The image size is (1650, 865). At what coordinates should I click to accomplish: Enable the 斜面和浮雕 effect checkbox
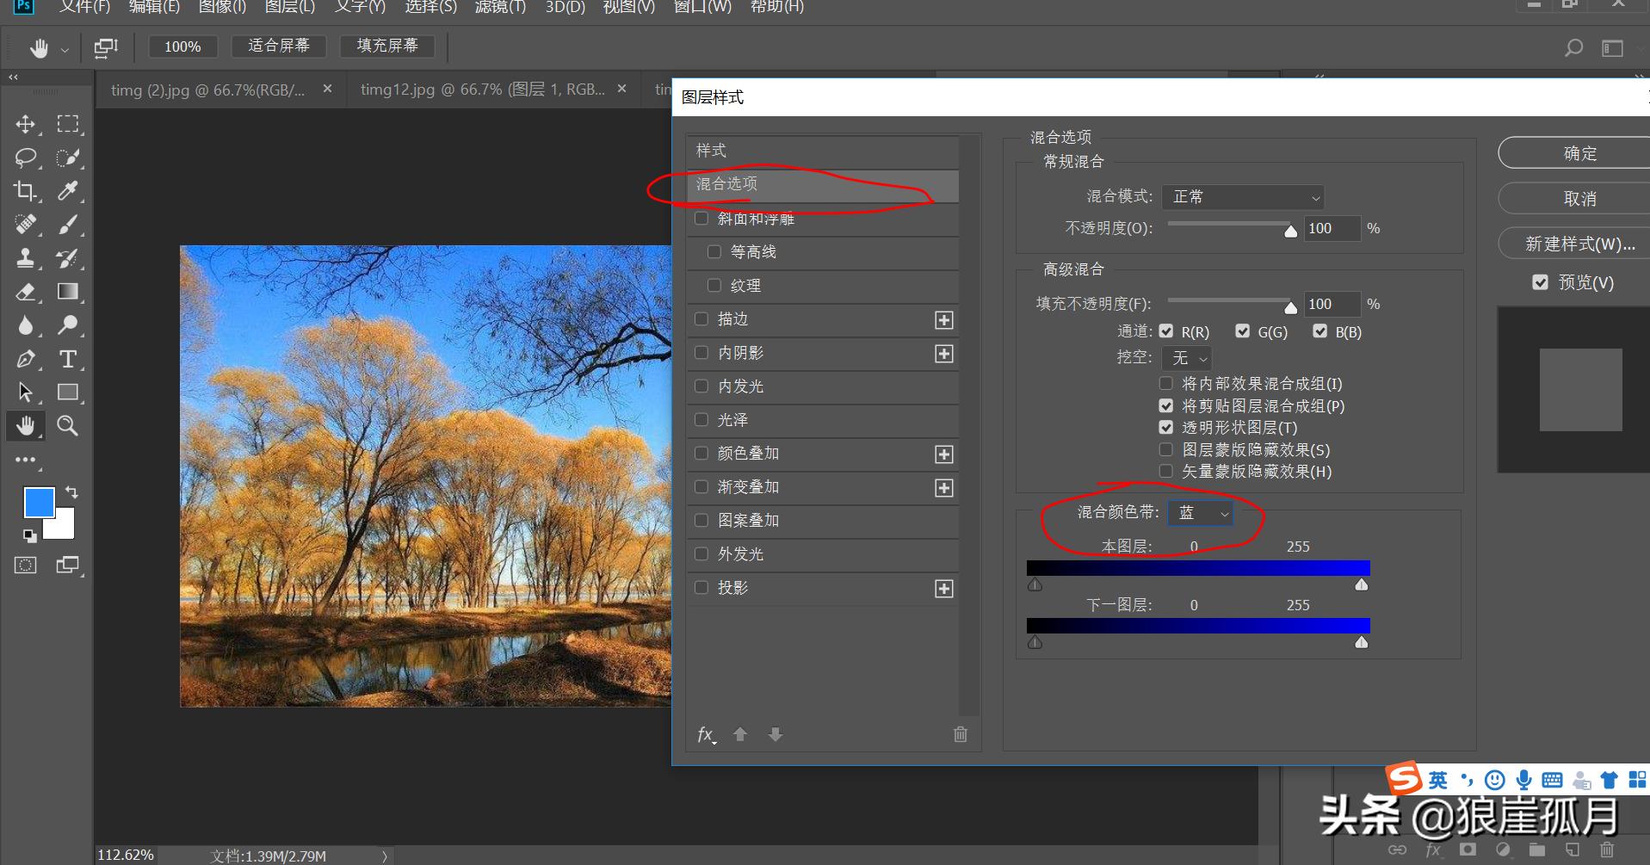click(x=701, y=218)
